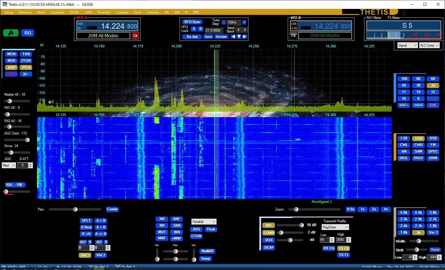Image resolution: width=445 pixels, height=270 pixels.
Task: Toggle NR noise reduction on
Action: point(162,219)
